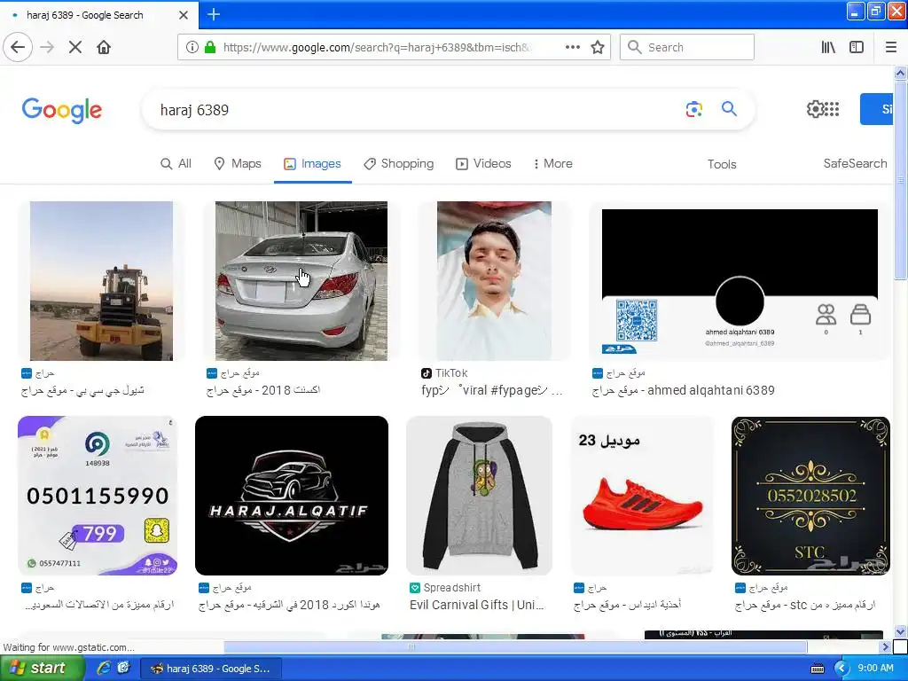Click the Firefox address bar URL

(376, 47)
